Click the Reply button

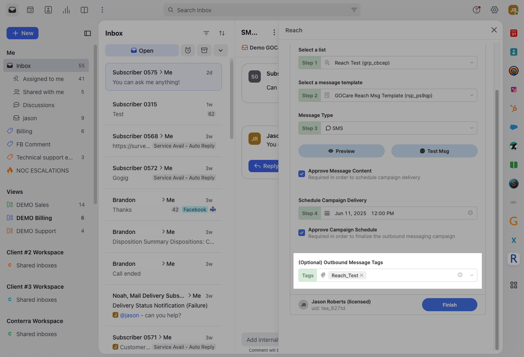pyautogui.click(x=264, y=166)
